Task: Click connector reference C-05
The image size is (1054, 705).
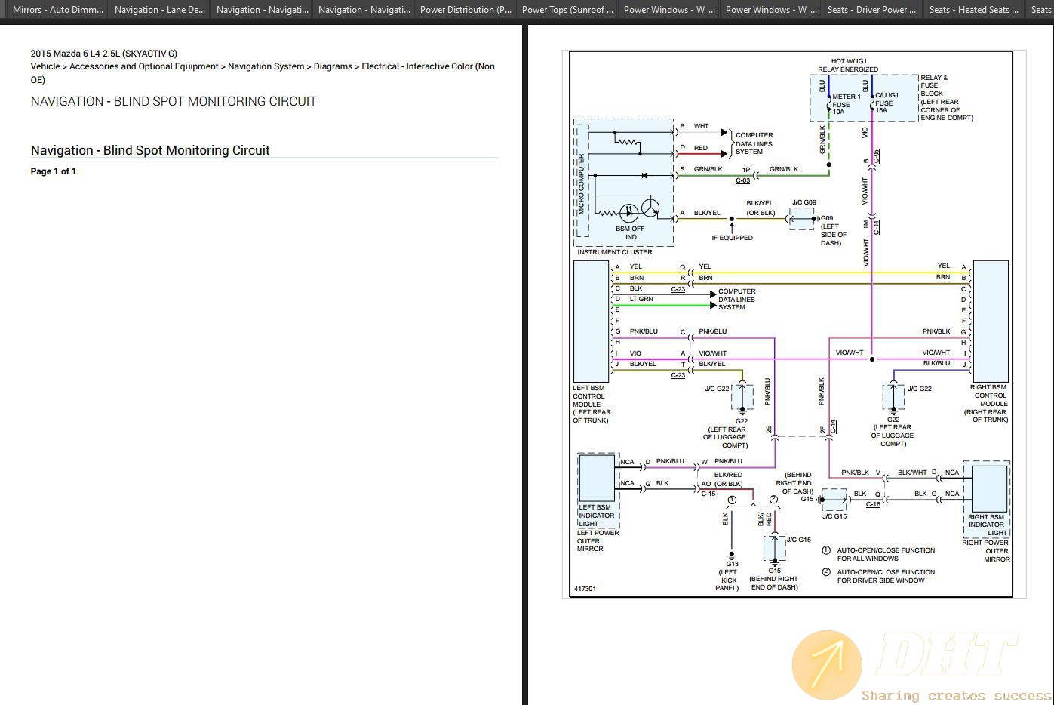Action: [x=877, y=157]
